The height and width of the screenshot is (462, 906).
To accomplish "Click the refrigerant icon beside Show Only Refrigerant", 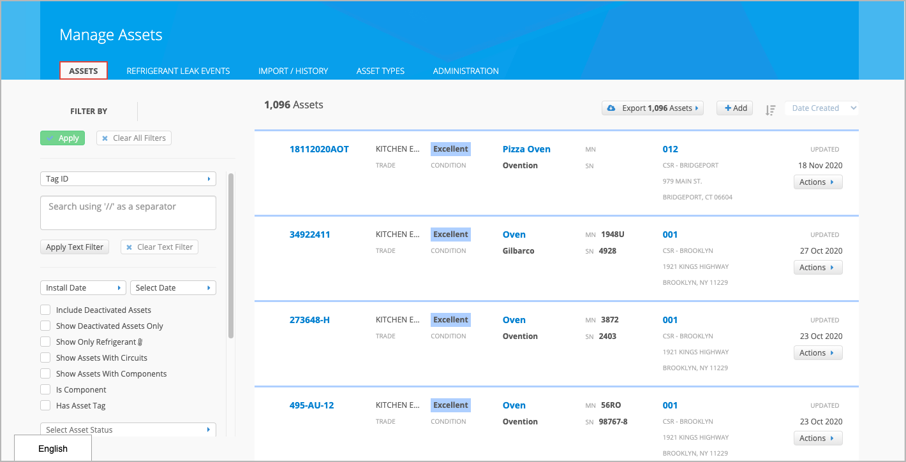I will [x=140, y=342].
